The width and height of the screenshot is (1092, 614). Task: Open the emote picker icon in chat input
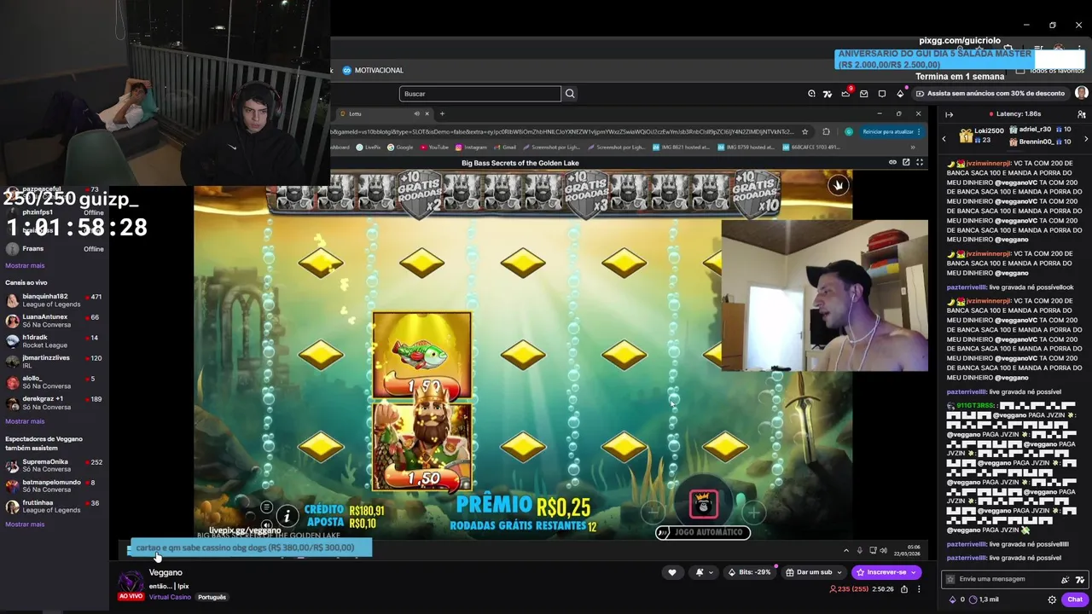1079,579
